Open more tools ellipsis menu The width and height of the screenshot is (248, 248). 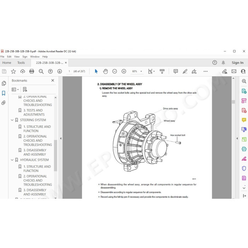[x=205, y=71]
